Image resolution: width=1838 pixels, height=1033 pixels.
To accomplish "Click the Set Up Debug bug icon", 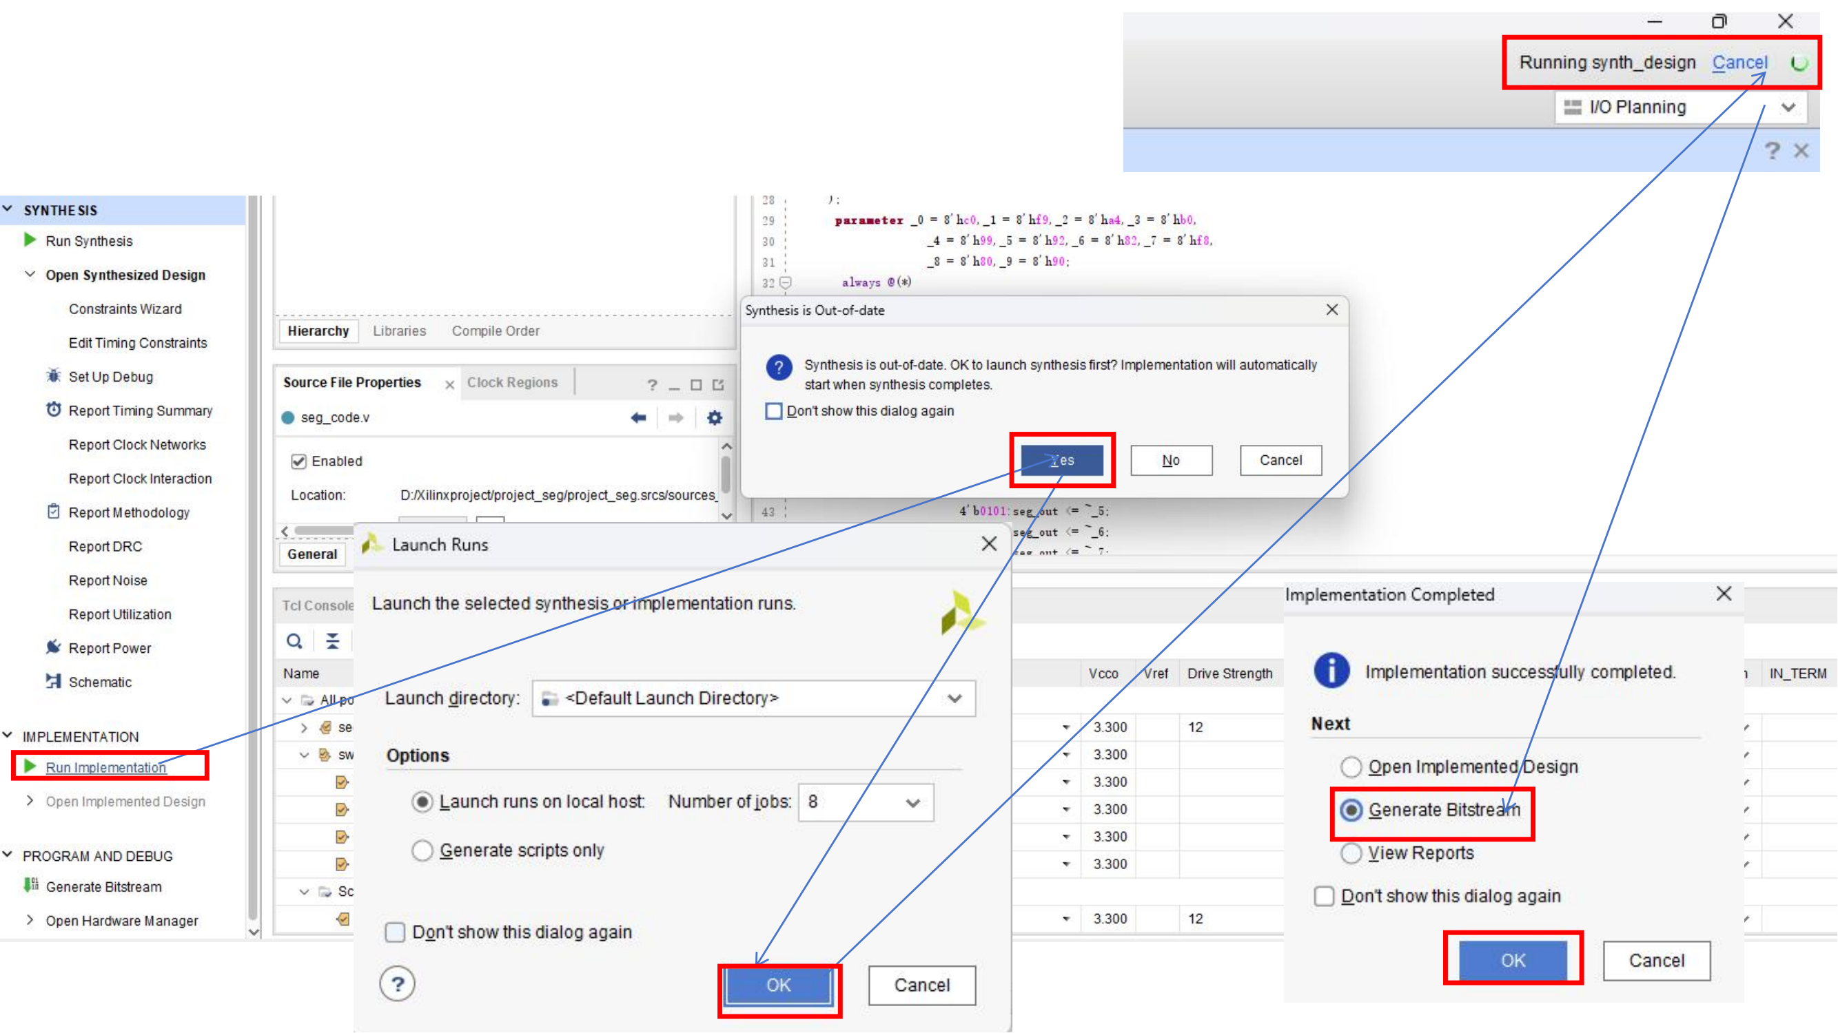I will click(x=54, y=376).
